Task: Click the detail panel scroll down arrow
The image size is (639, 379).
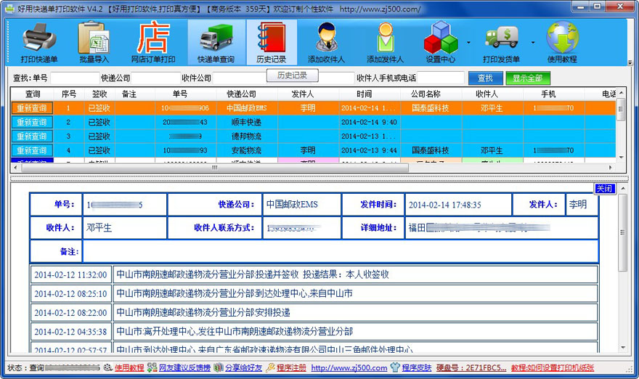Action: pos(622,348)
